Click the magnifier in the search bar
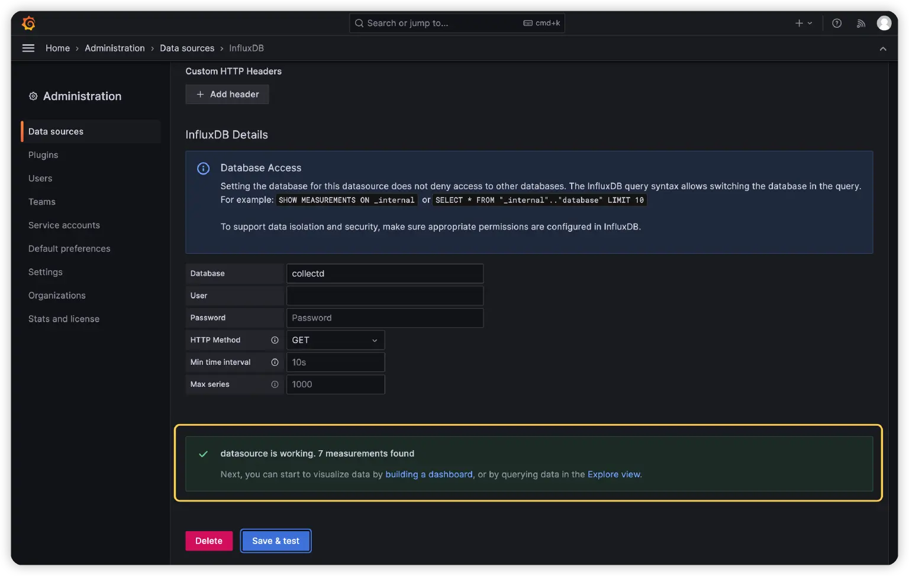 pos(359,23)
